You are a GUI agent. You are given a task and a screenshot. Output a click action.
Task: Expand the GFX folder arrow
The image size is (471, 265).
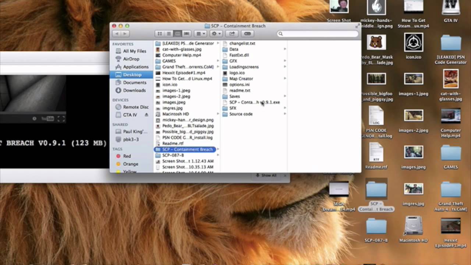click(x=285, y=61)
